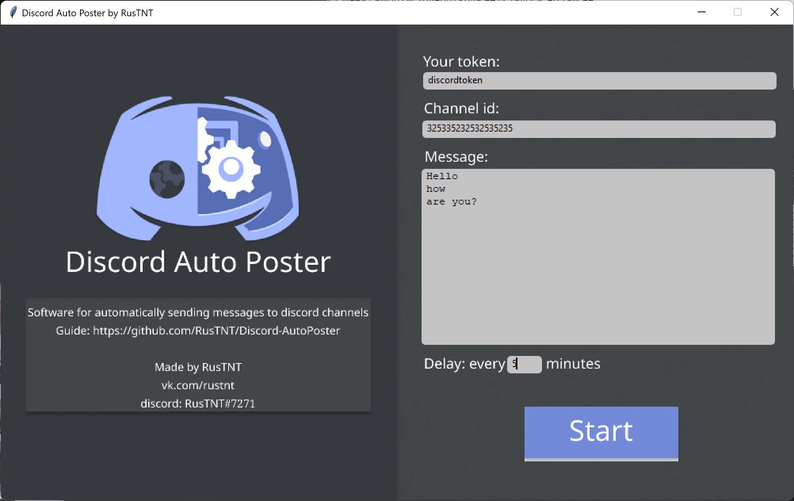Viewport: 794px width, 501px height.
Task: Click the Your token label
Action: click(x=461, y=61)
